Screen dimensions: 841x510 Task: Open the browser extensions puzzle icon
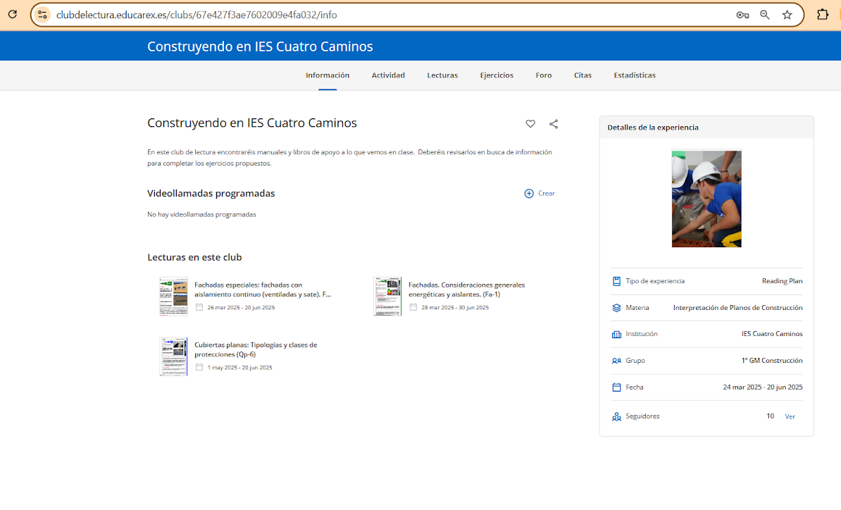(x=822, y=15)
